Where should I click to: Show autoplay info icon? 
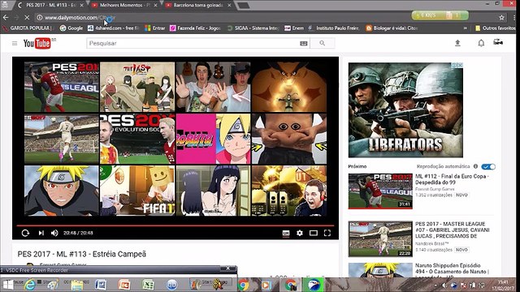(475, 166)
